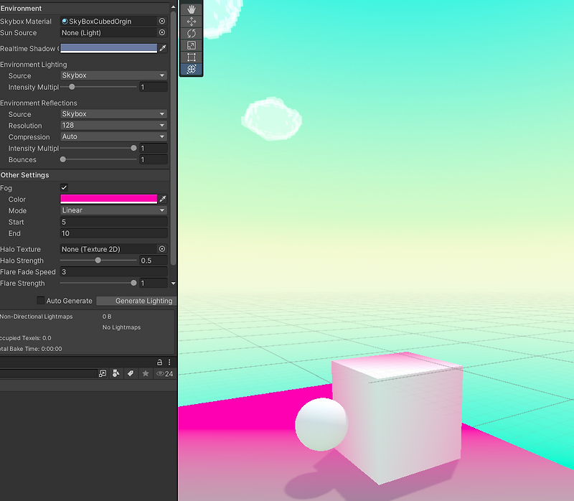Viewport: 574px width, 501px height.
Task: Select the Rotate tool
Action: pyautogui.click(x=190, y=34)
